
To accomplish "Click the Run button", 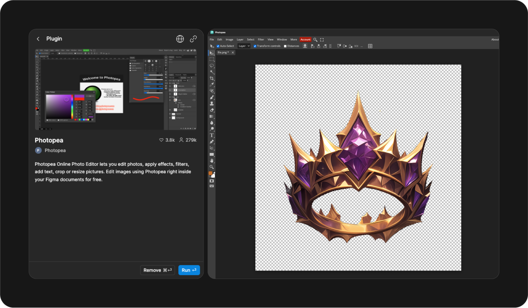I will (189, 270).
